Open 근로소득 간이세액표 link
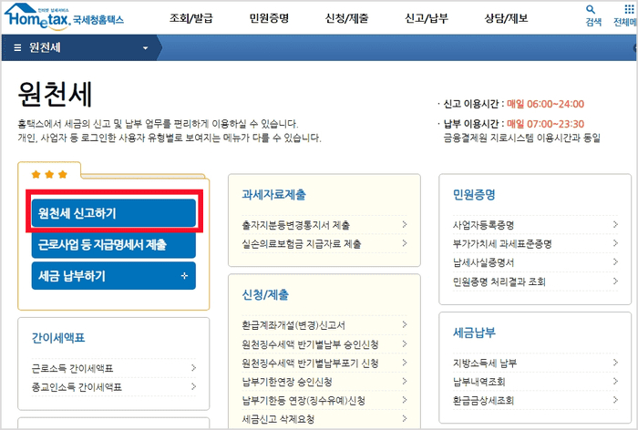This screenshot has height=430, width=638. tap(72, 369)
